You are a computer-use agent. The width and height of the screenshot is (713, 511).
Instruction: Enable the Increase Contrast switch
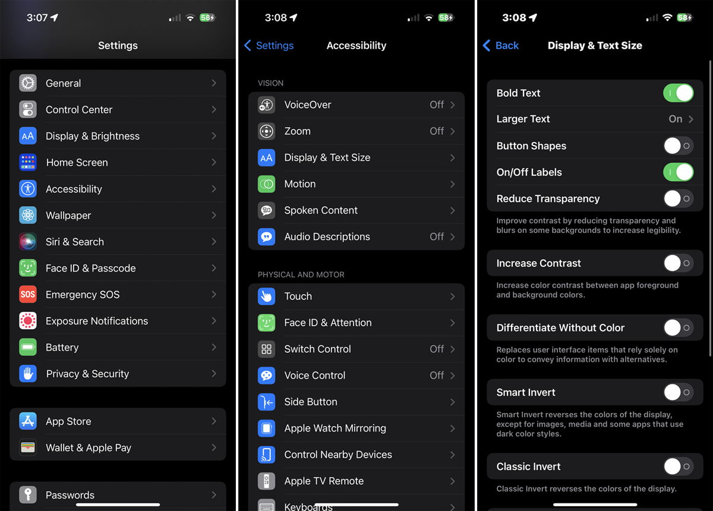click(678, 263)
